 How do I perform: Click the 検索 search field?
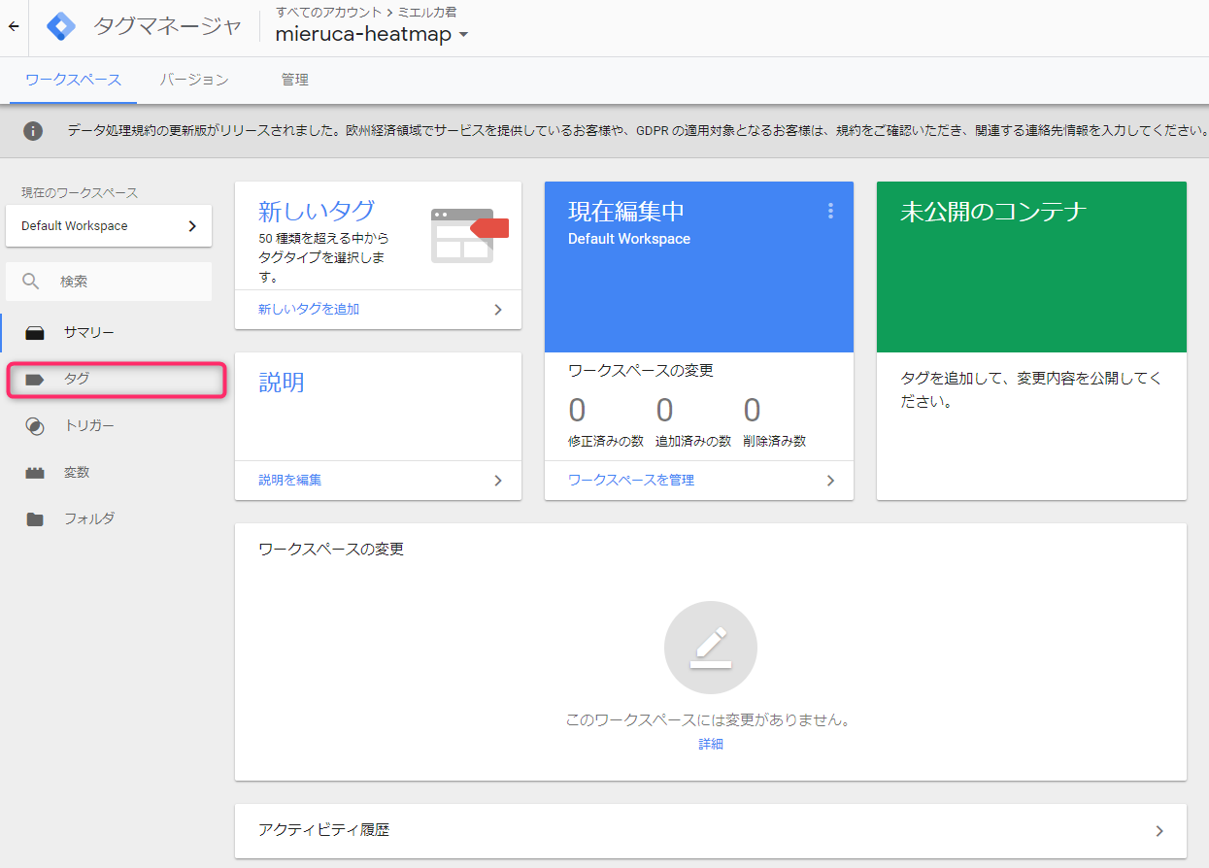(109, 282)
